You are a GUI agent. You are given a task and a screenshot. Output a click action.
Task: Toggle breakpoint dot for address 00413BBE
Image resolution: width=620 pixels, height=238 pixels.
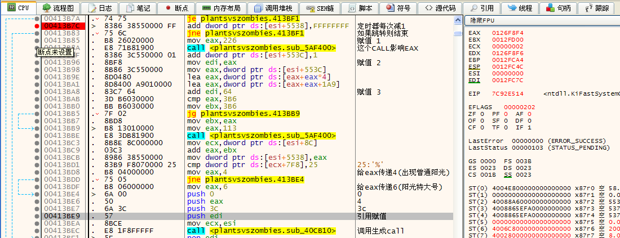tap(37, 136)
